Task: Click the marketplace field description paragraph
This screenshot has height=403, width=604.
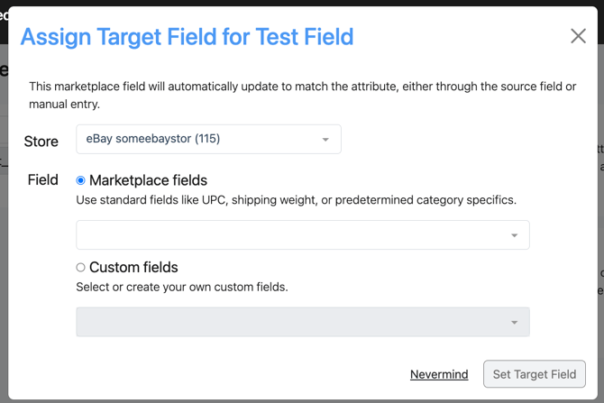Action: tap(302, 96)
